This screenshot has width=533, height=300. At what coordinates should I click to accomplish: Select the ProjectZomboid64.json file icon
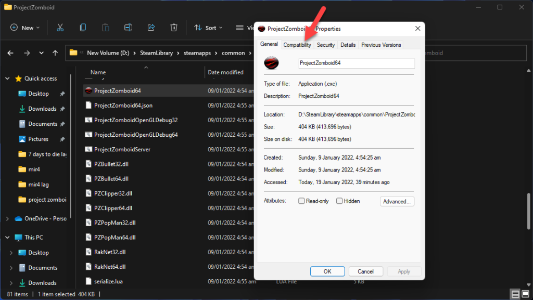[88, 105]
